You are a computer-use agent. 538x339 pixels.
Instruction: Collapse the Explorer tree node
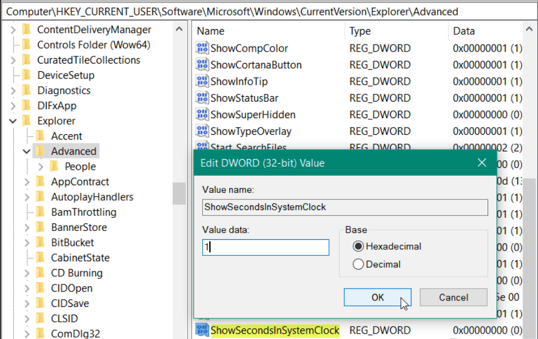12,121
